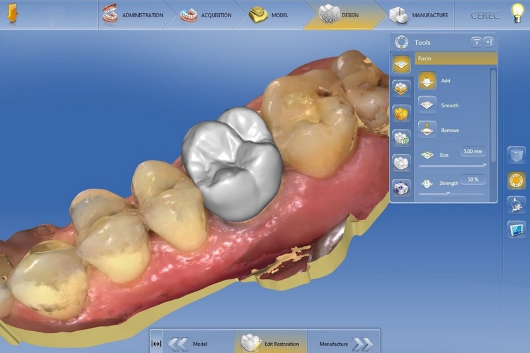Open the analysis screen icon in right sidebar
This screenshot has height=353, width=530.
point(516,229)
